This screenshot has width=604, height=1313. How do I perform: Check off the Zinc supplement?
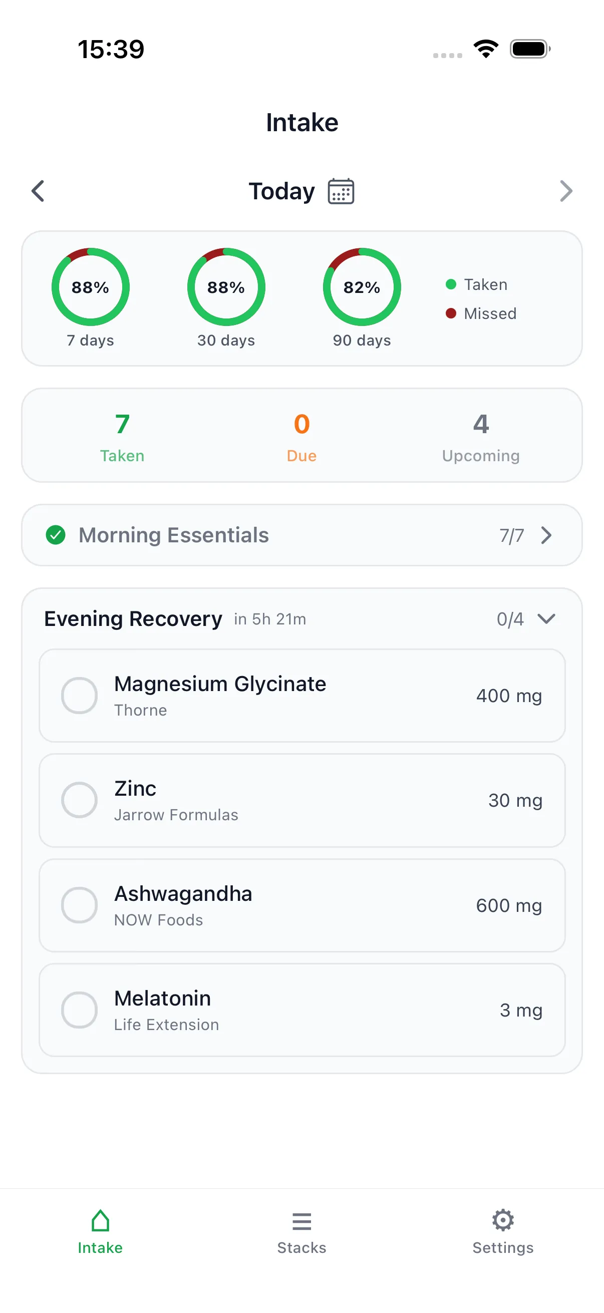80,800
